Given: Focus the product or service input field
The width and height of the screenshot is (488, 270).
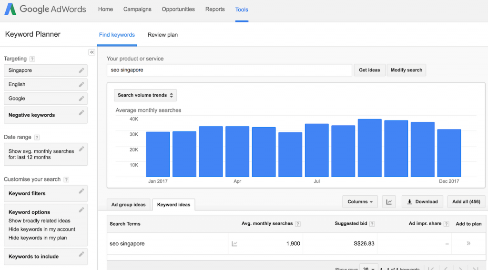Looking at the screenshot, I should (229, 70).
